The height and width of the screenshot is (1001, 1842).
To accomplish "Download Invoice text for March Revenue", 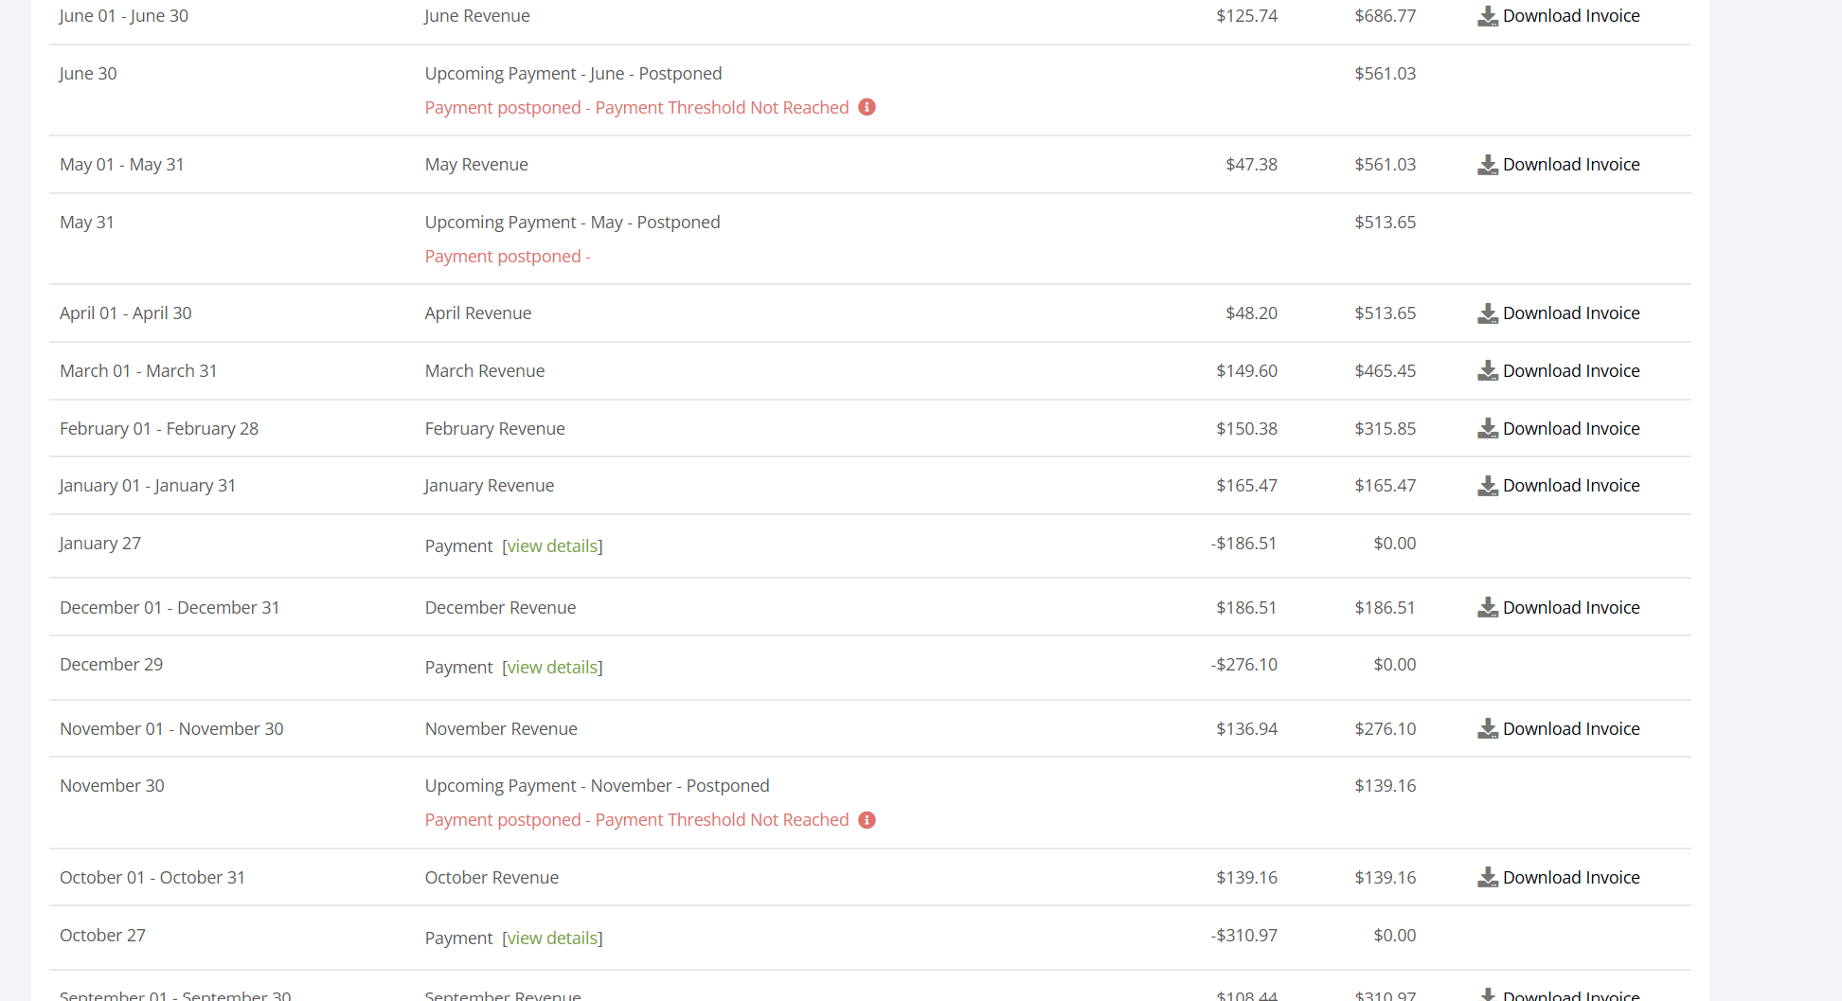I will [x=1571, y=371].
